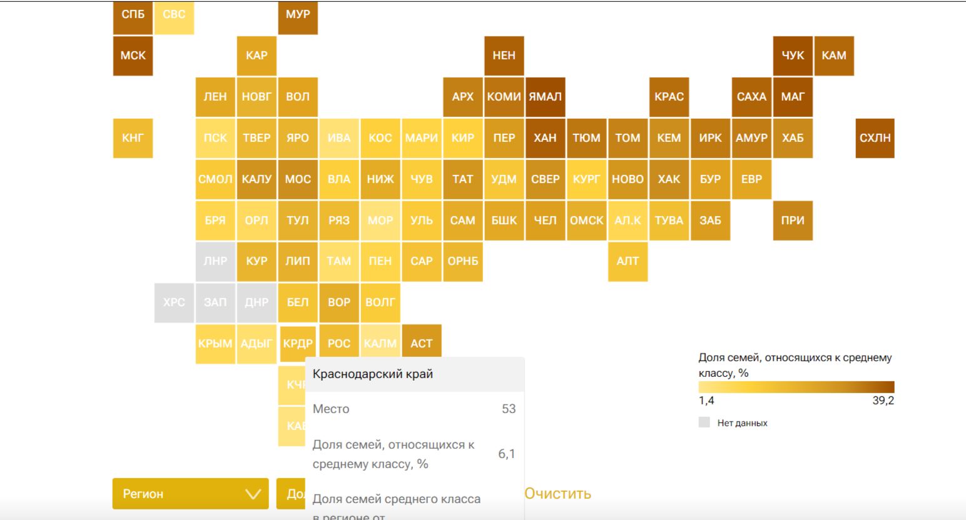
Task: Select the МУР region tile
Action: click(298, 14)
